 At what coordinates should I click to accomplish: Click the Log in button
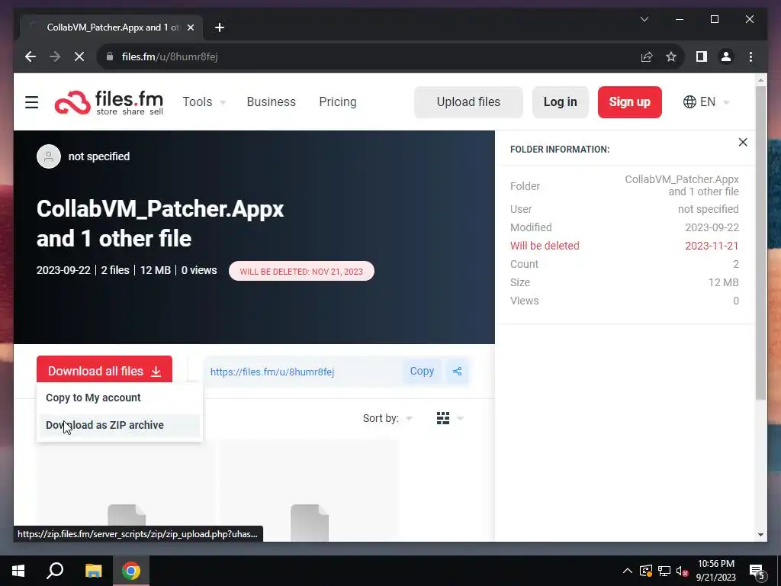click(561, 102)
